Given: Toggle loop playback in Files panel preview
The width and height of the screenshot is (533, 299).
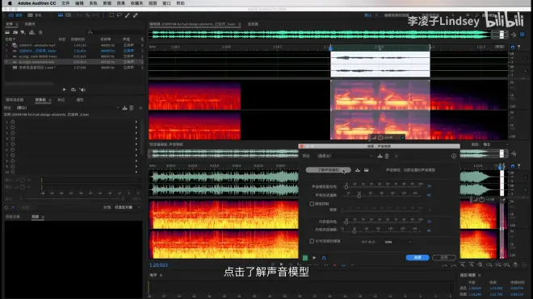Looking at the screenshot, I should pyautogui.click(x=73, y=89).
